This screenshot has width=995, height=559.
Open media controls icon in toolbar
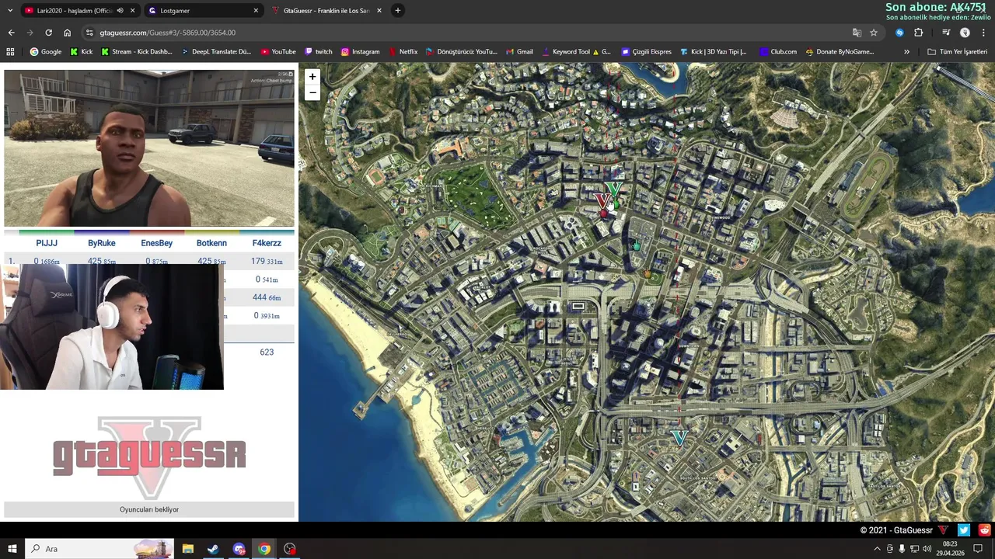pyautogui.click(x=946, y=33)
